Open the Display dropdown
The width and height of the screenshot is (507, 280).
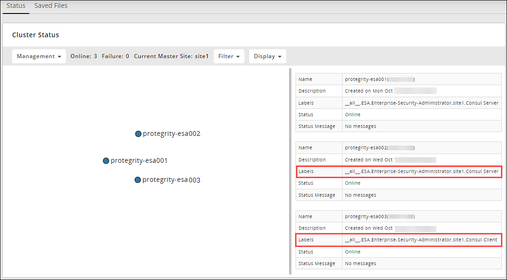(267, 56)
